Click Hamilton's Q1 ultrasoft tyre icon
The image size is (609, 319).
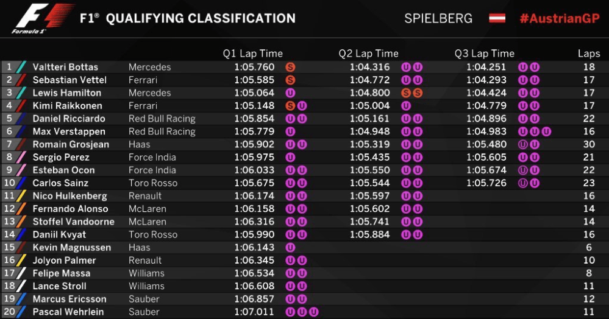click(x=290, y=93)
